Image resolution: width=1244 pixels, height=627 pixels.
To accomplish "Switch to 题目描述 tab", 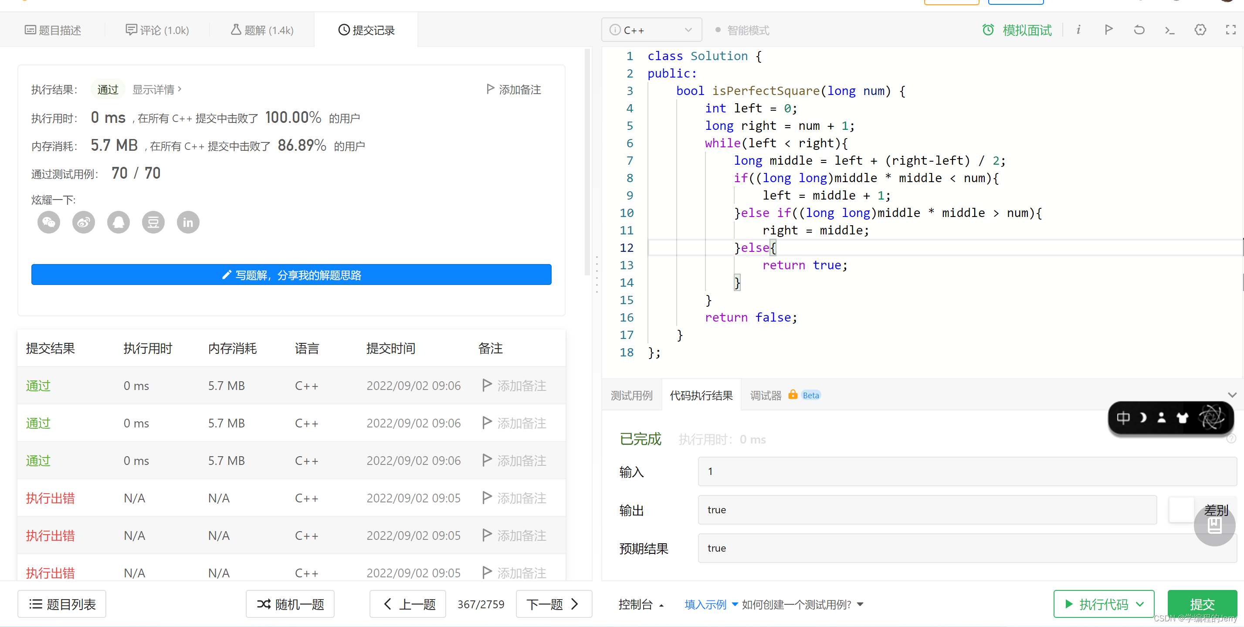I will 53,30.
